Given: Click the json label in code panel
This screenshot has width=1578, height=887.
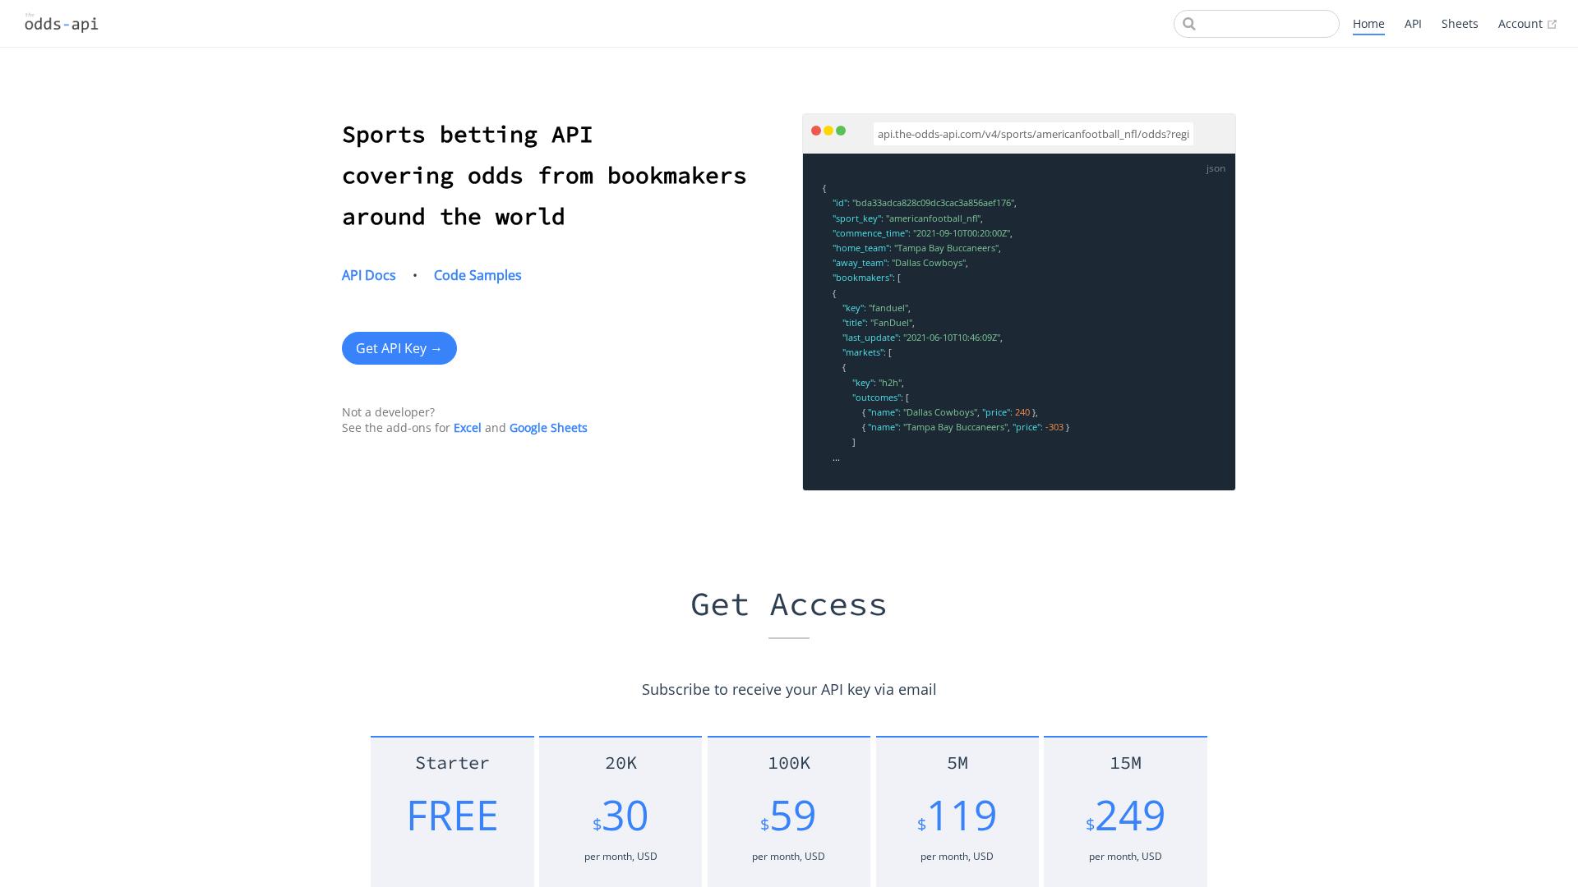Looking at the screenshot, I should [x=1216, y=168].
